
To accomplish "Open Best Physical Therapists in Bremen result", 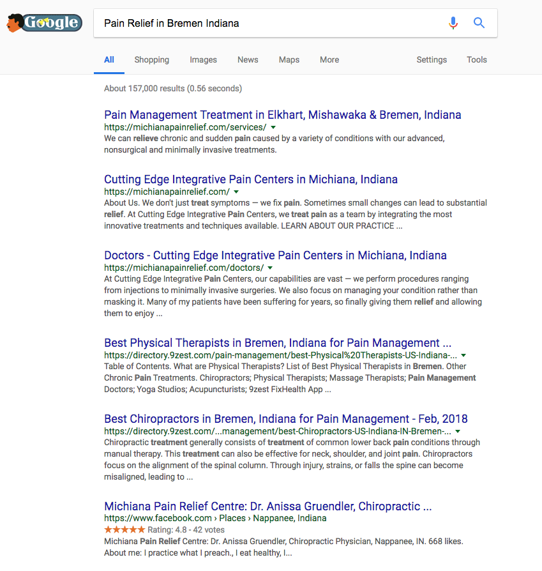I will tap(278, 343).
